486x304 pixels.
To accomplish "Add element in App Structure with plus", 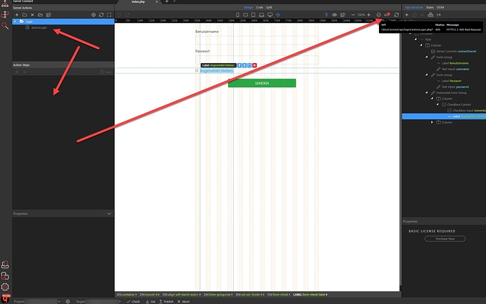I will 406,15.
